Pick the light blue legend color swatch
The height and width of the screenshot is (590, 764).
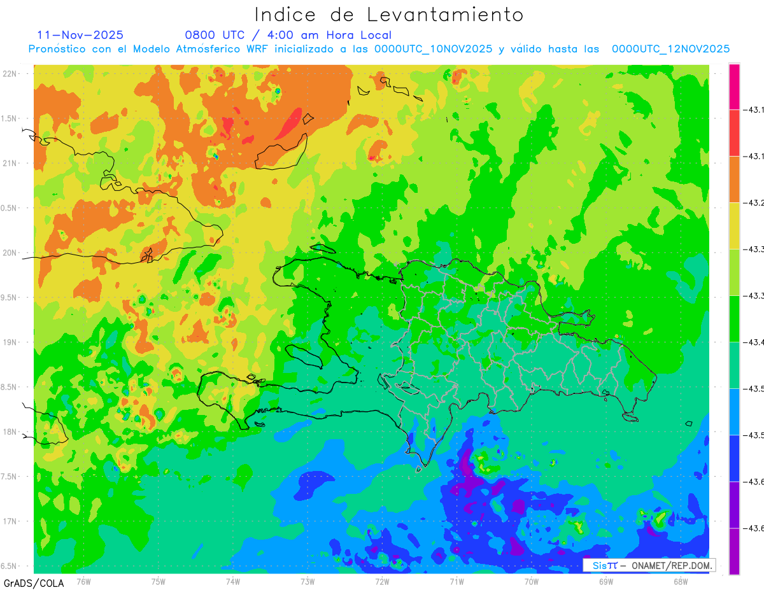[734, 412]
